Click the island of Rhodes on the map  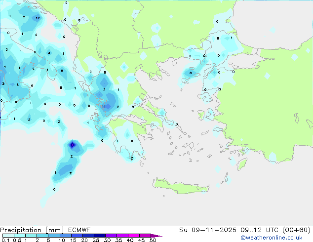[x=242, y=164]
